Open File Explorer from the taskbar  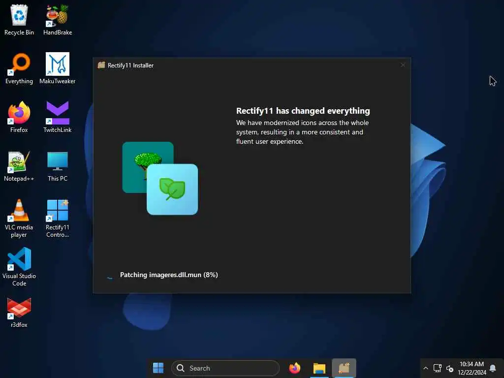tap(319, 368)
